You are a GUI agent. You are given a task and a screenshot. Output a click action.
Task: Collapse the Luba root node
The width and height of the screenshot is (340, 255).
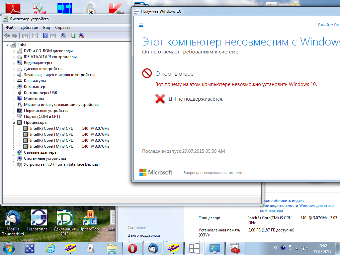(7, 45)
